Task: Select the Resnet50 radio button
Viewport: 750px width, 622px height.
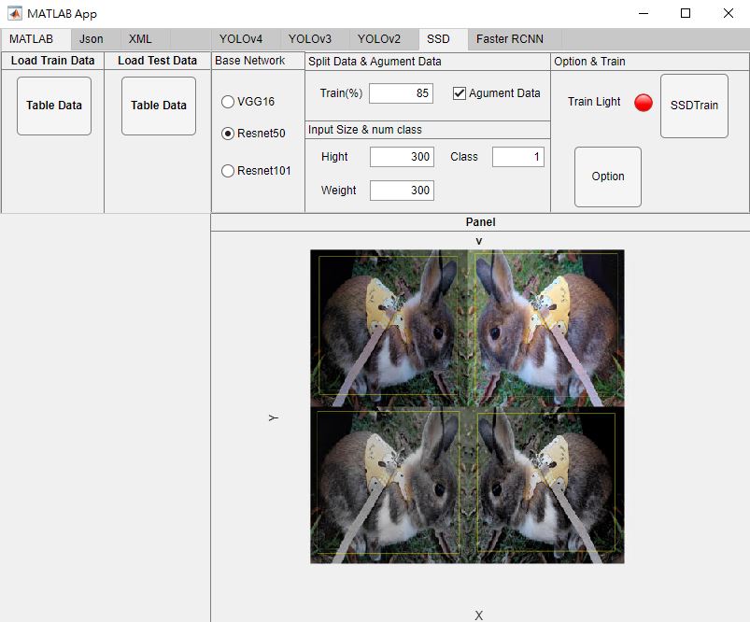Action: point(228,134)
